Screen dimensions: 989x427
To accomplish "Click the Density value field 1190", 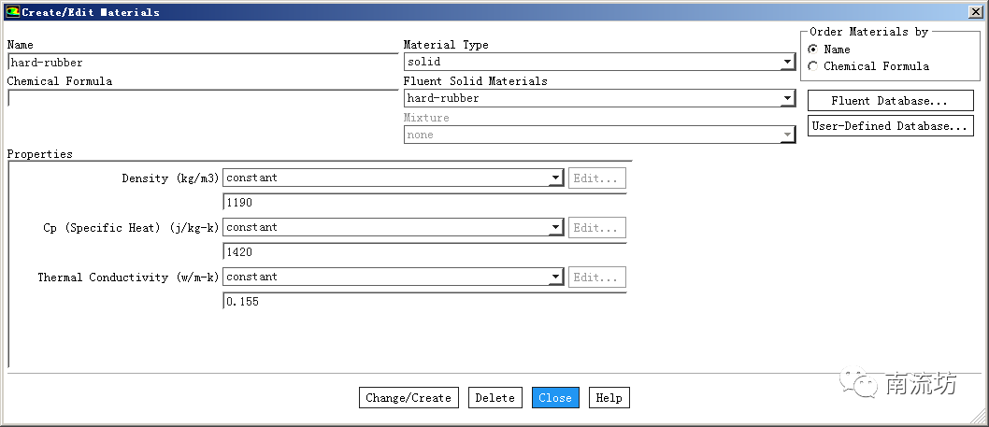I will [x=424, y=203].
